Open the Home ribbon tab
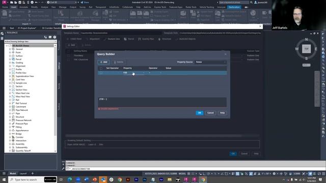The width and height of the screenshot is (326, 183). coord(5,7)
